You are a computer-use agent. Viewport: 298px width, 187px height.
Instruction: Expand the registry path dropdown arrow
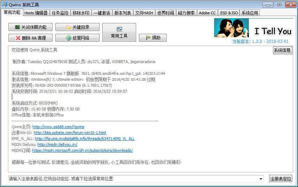pyautogui.click(x=261, y=179)
